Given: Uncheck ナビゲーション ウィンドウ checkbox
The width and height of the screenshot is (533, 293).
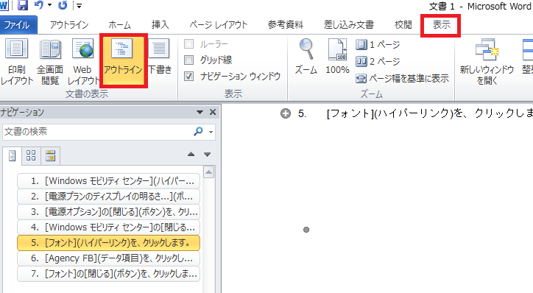Looking at the screenshot, I should tap(188, 76).
